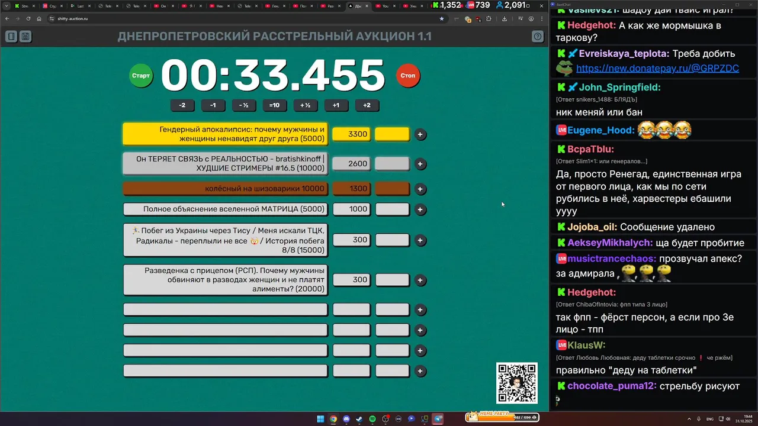Click chocolate_puma12 username in chat
Viewport: 758px width, 426px height.
612,386
